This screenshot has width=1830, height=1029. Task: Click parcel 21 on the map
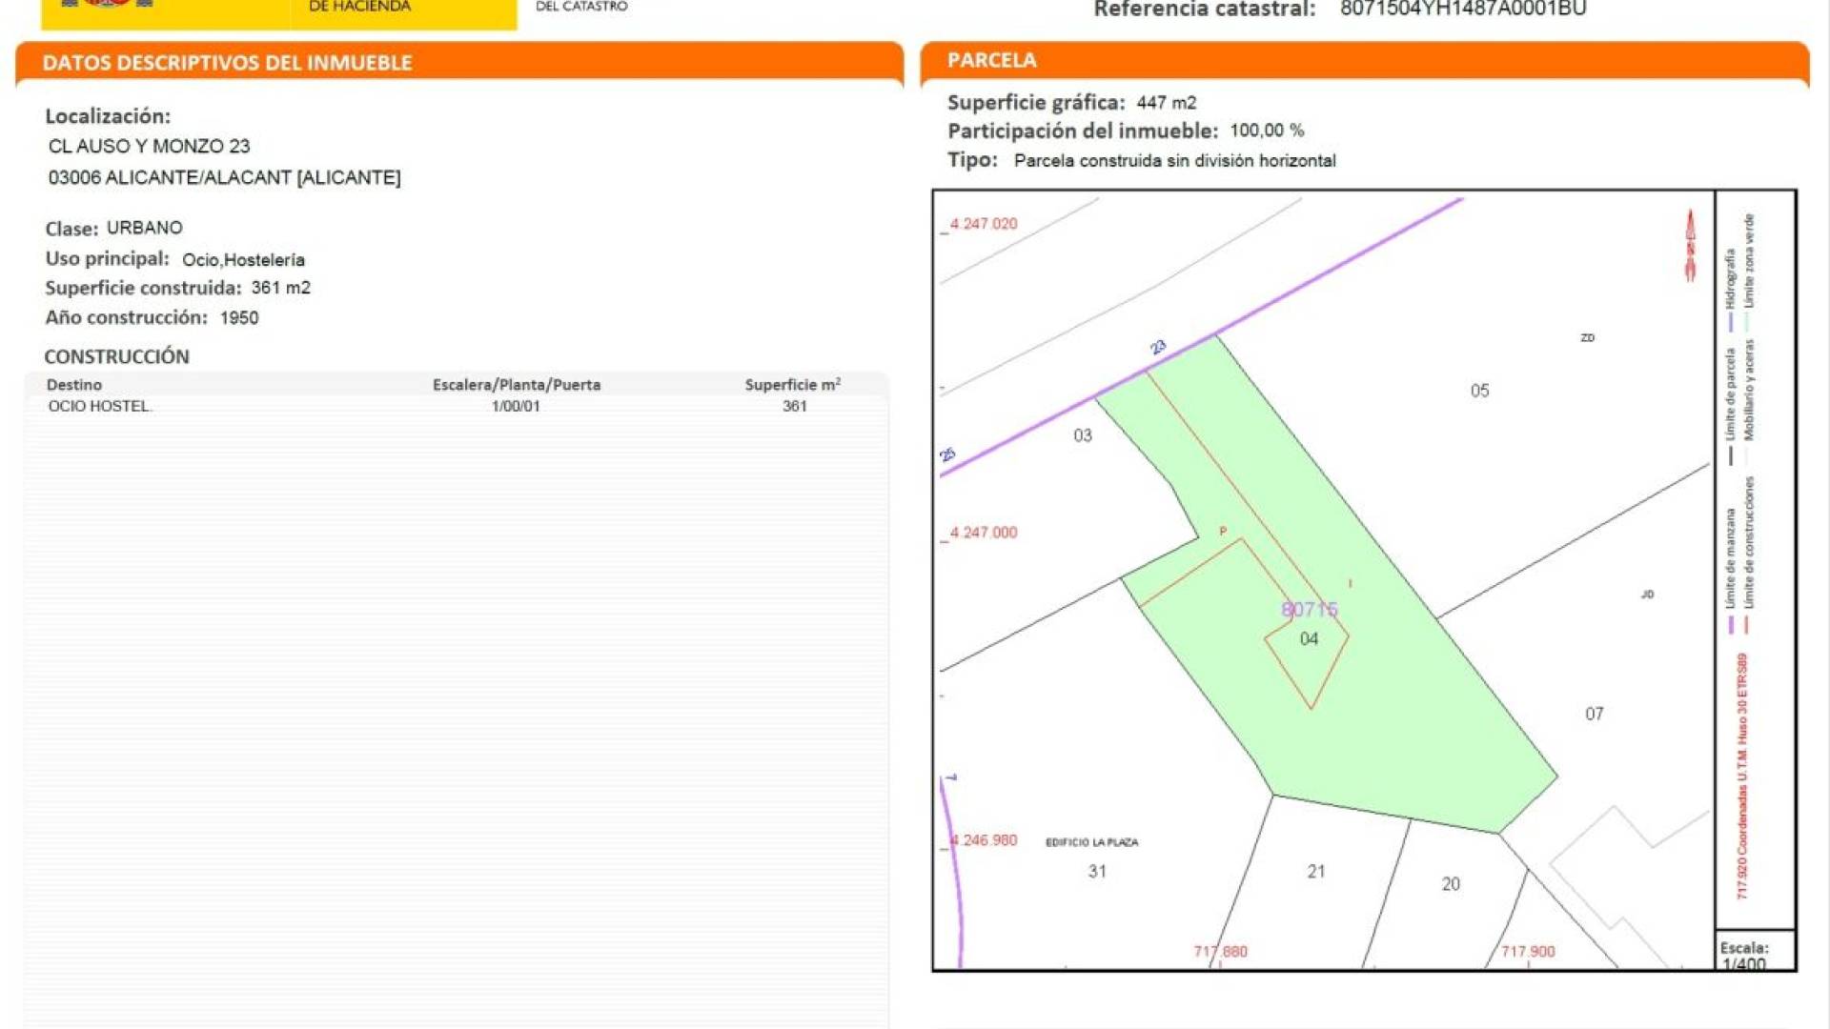tap(1315, 871)
